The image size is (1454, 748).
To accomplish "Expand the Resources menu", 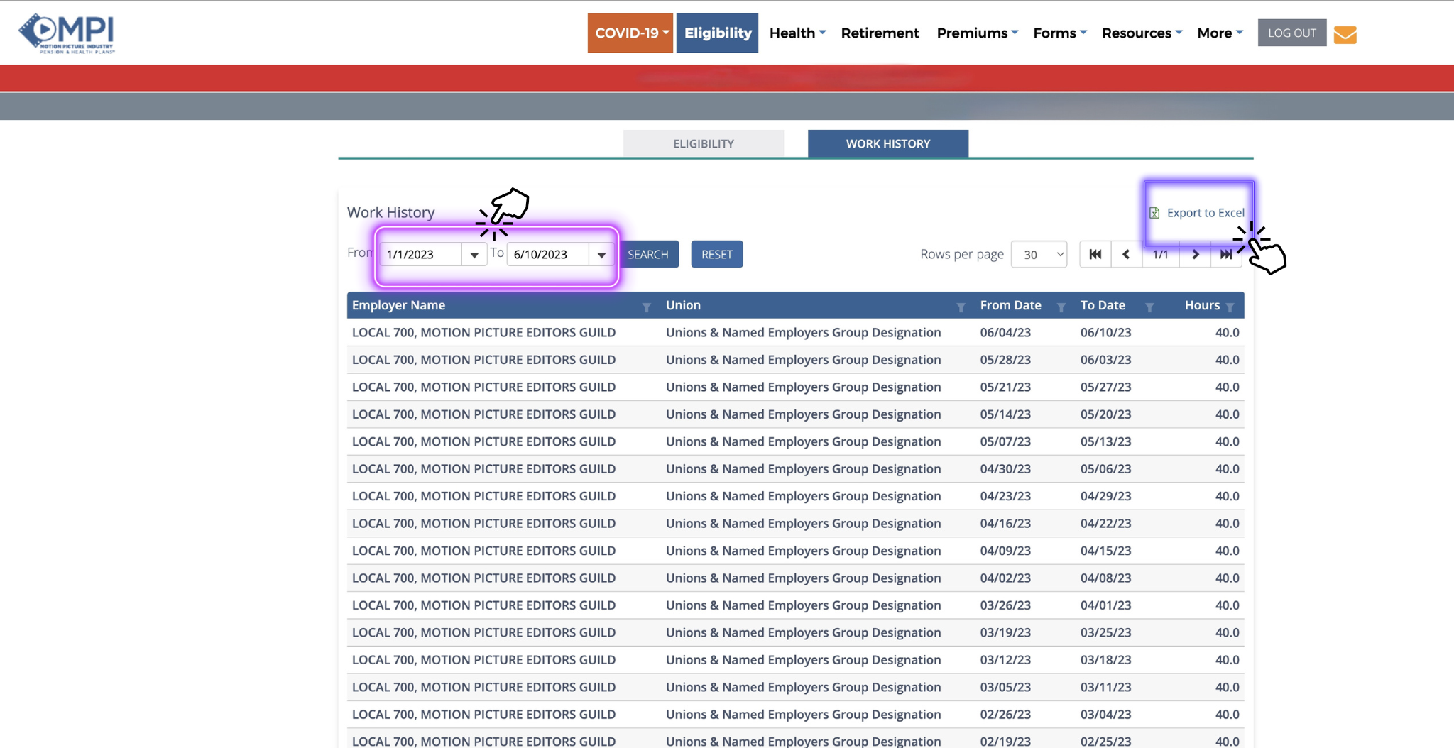I will [x=1142, y=33].
